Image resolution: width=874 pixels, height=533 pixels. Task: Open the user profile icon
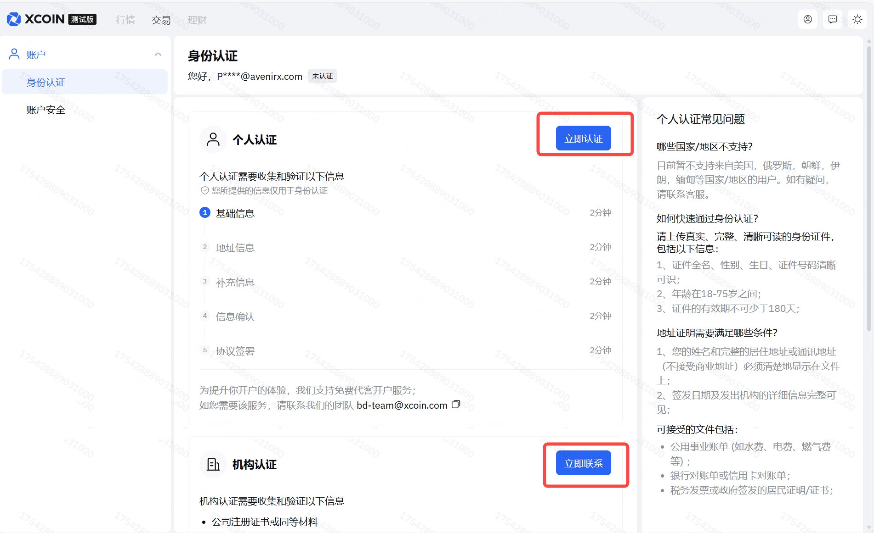click(x=807, y=19)
